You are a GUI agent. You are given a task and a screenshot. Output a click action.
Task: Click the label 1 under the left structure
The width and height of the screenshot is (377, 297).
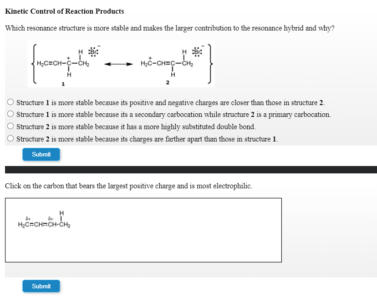click(62, 82)
